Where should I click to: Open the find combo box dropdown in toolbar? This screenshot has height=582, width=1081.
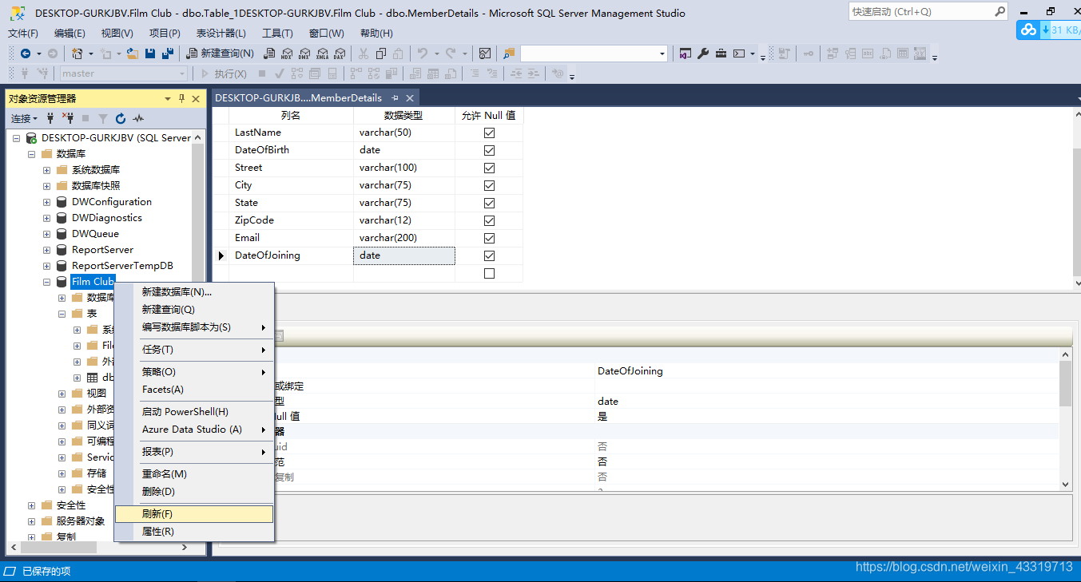pyautogui.click(x=662, y=53)
